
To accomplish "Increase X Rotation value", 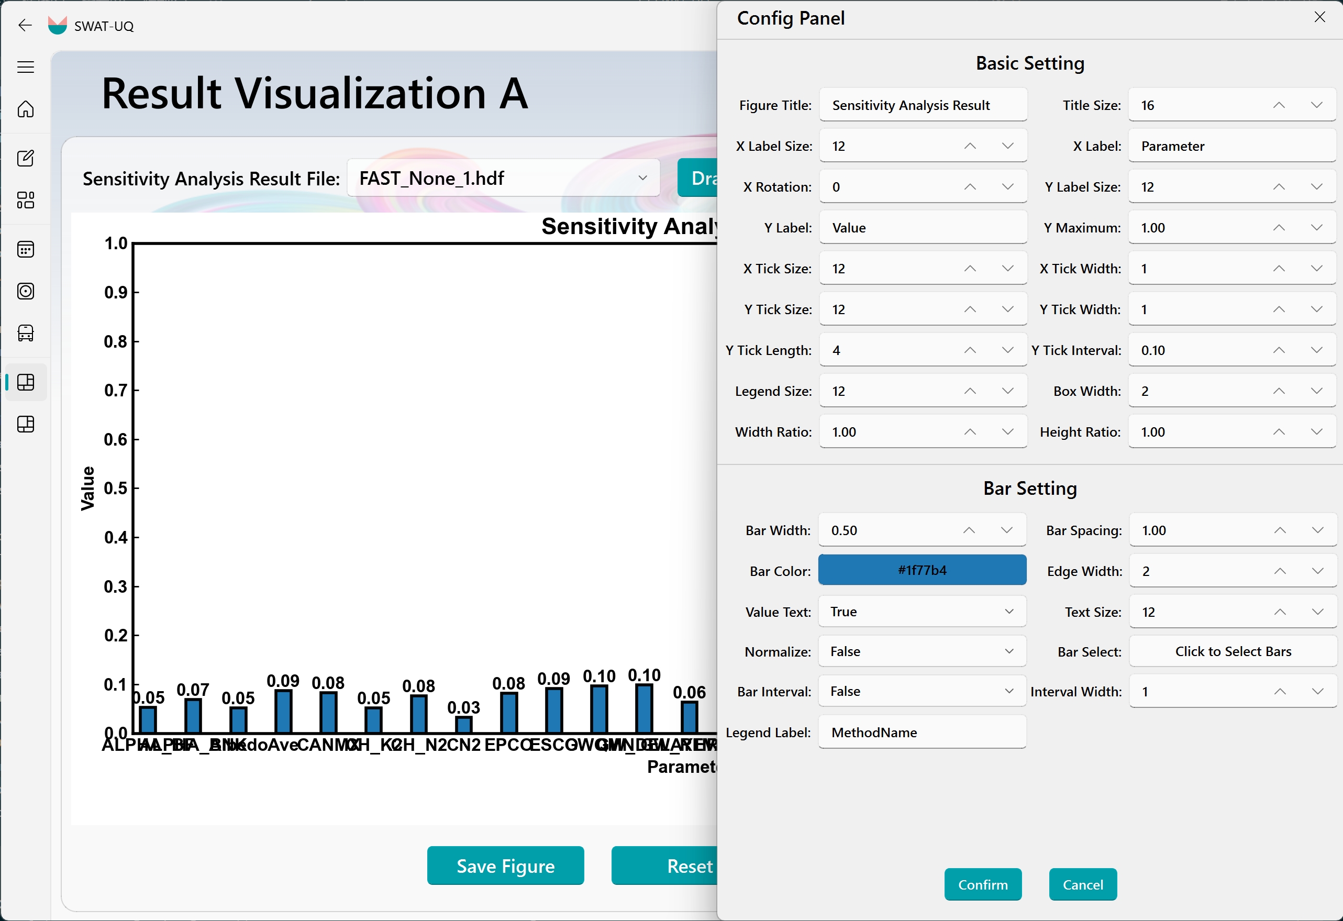I will click(x=970, y=187).
